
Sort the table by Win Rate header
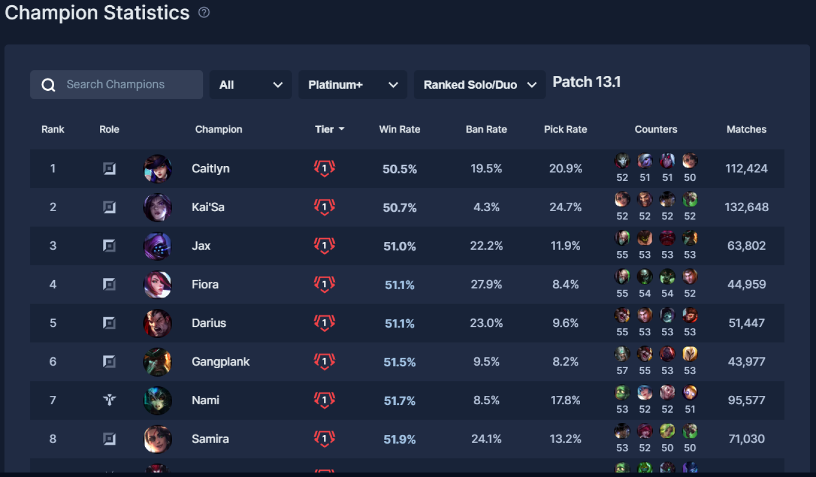(399, 129)
